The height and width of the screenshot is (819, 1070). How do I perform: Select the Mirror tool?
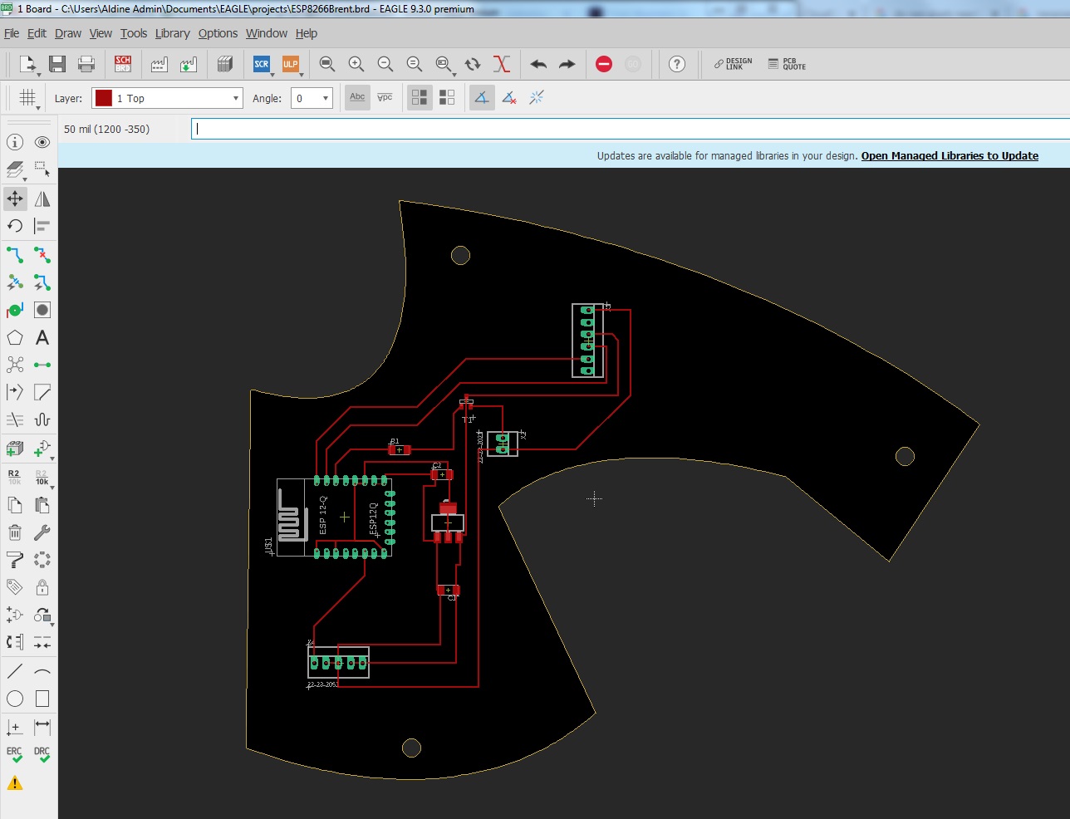[x=42, y=199]
